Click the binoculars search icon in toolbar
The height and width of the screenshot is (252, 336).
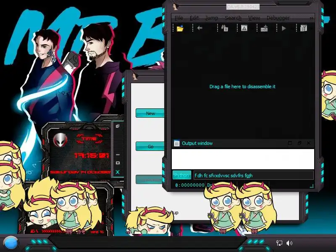[225, 28]
